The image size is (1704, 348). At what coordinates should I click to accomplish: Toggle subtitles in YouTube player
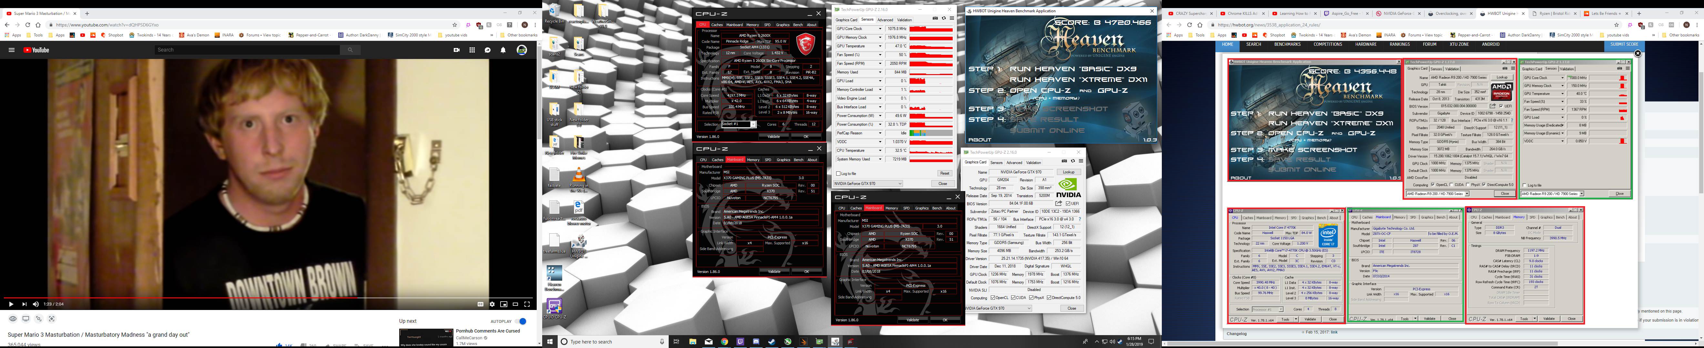pyautogui.click(x=481, y=304)
